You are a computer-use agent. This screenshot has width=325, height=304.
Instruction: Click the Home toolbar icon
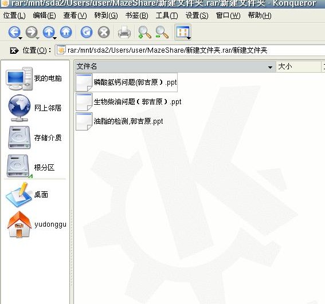tap(66, 32)
